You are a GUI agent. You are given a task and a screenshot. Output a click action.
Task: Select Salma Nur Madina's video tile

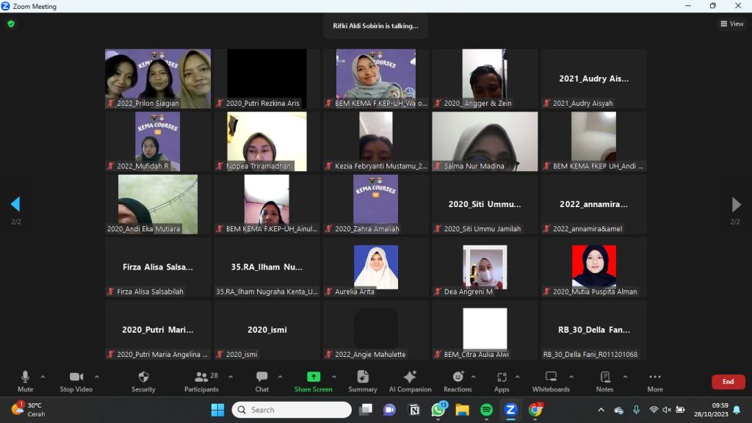(485, 141)
